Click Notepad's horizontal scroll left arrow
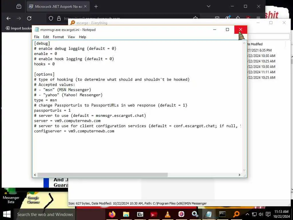 pyautogui.click(x=35, y=175)
